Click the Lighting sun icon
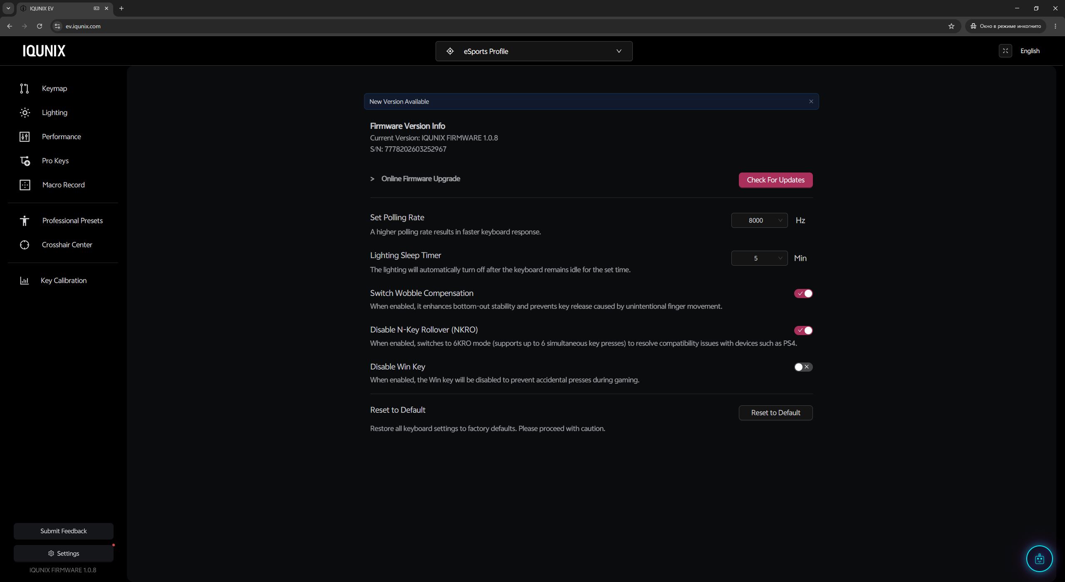This screenshot has height=582, width=1065. 25,113
